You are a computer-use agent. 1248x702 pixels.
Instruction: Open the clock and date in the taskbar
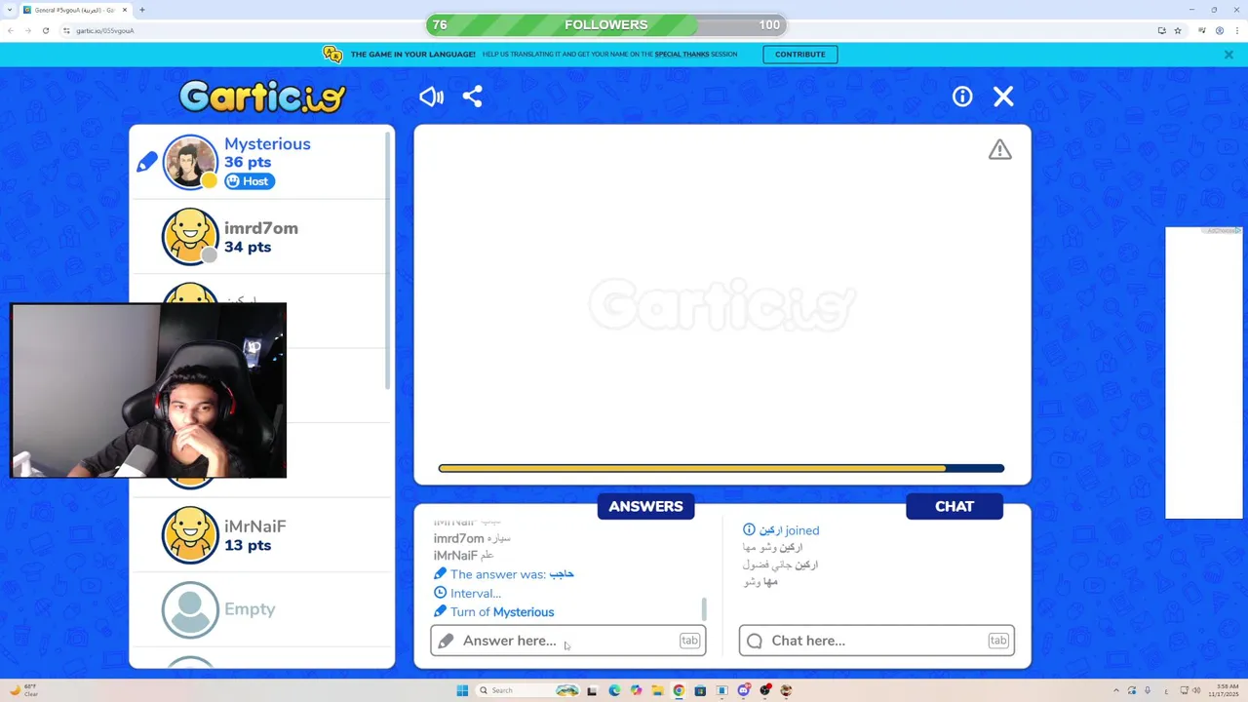click(1222, 690)
